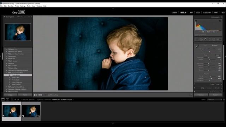
Task: Hide the top module panel arrow
Action: [113, 8]
